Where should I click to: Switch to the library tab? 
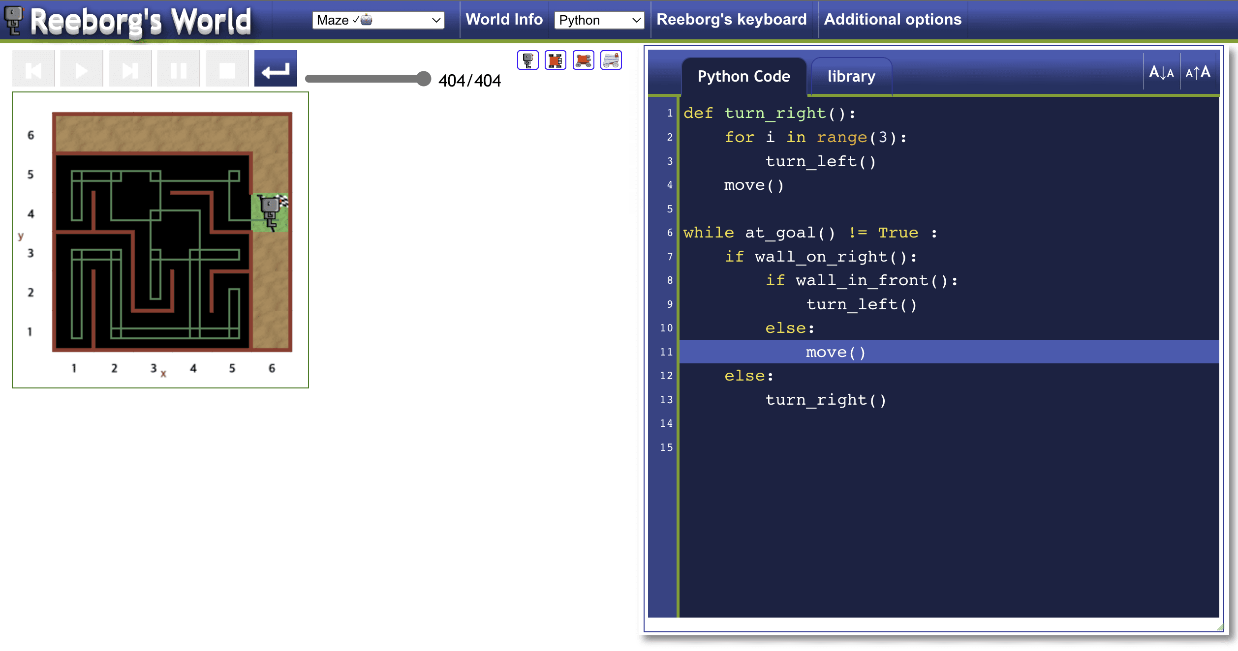coord(851,77)
